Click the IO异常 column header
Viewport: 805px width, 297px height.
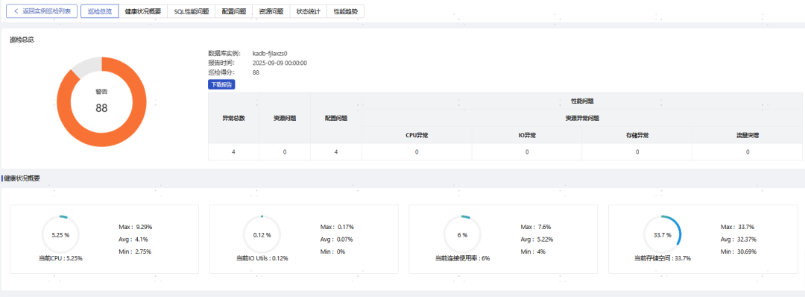coord(527,135)
